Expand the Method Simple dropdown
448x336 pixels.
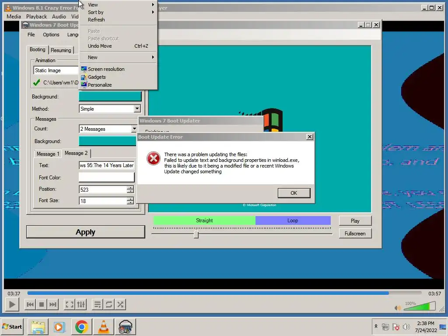pos(137,109)
